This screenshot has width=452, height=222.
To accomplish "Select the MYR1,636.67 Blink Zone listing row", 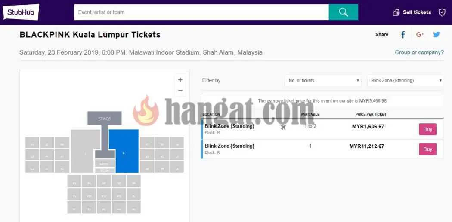I will (322, 129).
